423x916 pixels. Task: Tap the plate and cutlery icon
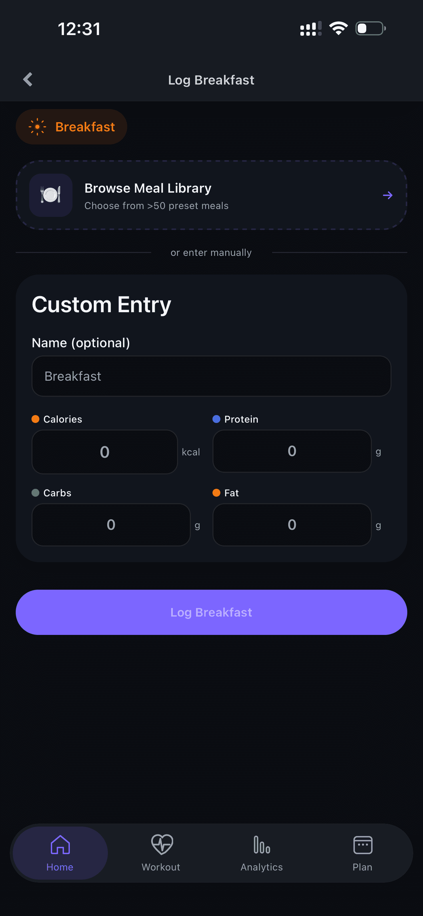51,195
